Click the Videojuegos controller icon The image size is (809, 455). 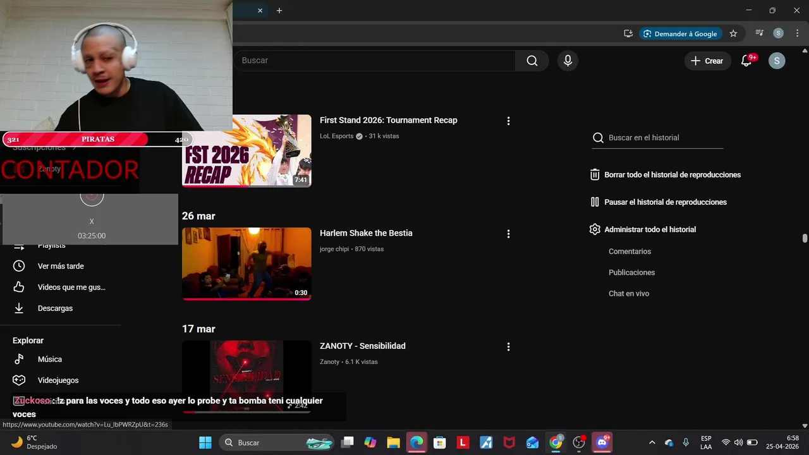point(19,380)
